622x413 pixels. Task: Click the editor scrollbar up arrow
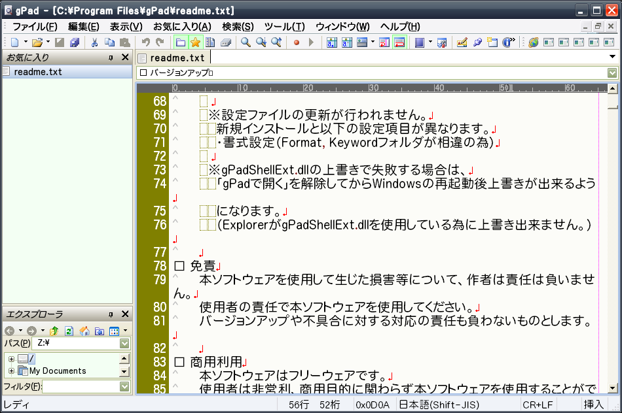(612, 89)
